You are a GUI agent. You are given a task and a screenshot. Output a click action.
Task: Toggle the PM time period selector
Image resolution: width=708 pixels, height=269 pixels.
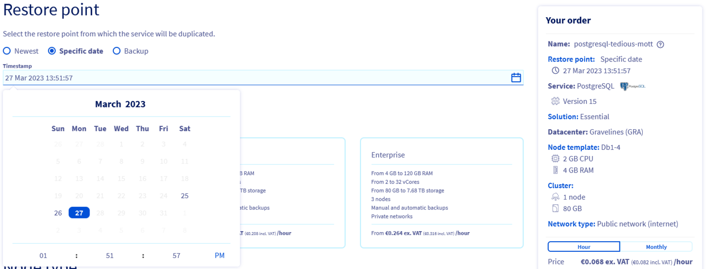219,256
